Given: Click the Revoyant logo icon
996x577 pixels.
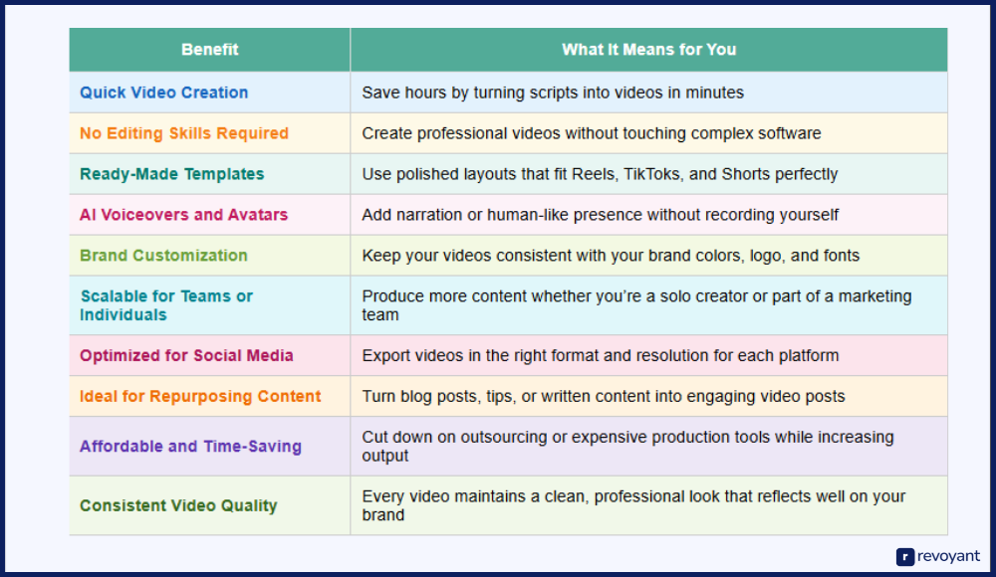Looking at the screenshot, I should [905, 557].
